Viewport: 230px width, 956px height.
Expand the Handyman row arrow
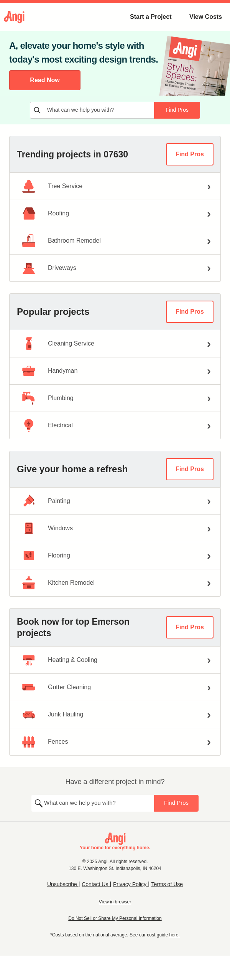point(209,371)
